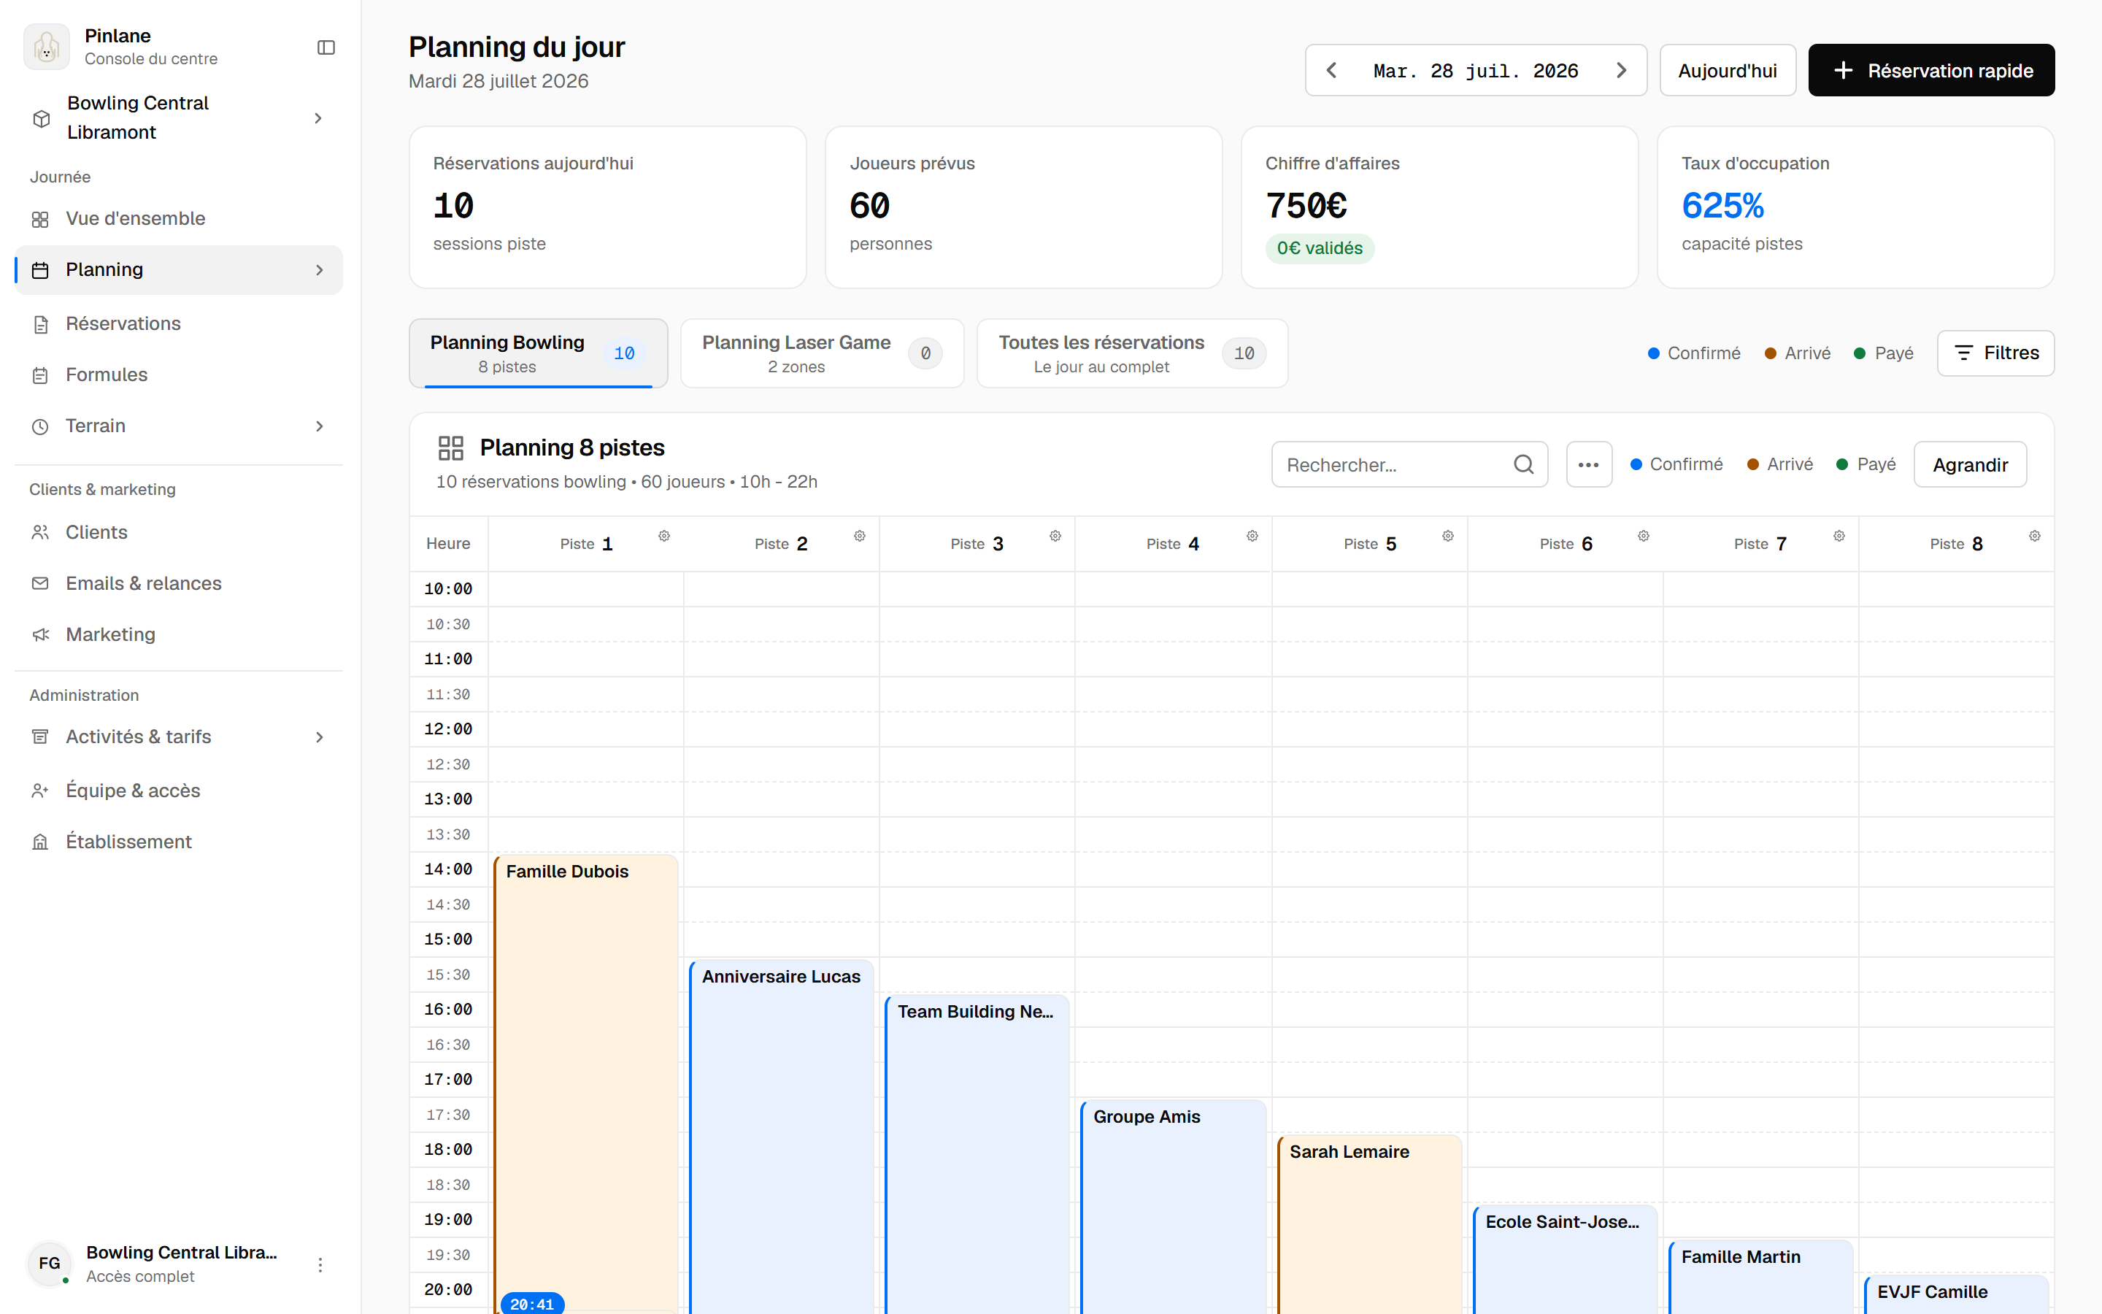Open settings gear for Piste 1
The image size is (2102, 1314).
[x=663, y=537]
